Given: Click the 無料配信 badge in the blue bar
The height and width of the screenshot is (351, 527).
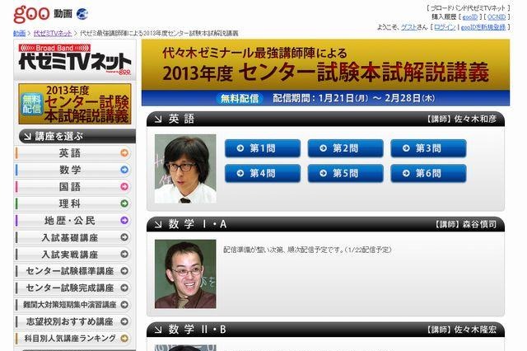Looking at the screenshot, I should pyautogui.click(x=240, y=98).
